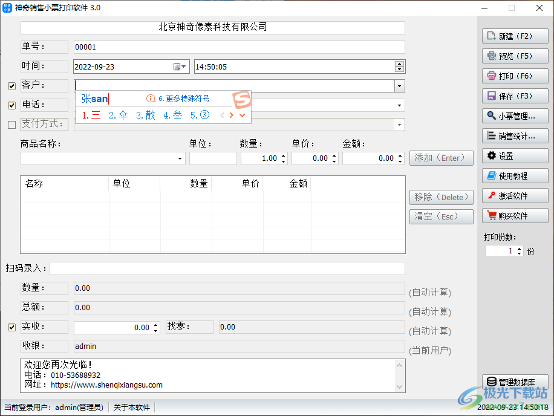The image size is (554, 416).
Task: Click the 单号 order number field
Action: tap(239, 47)
